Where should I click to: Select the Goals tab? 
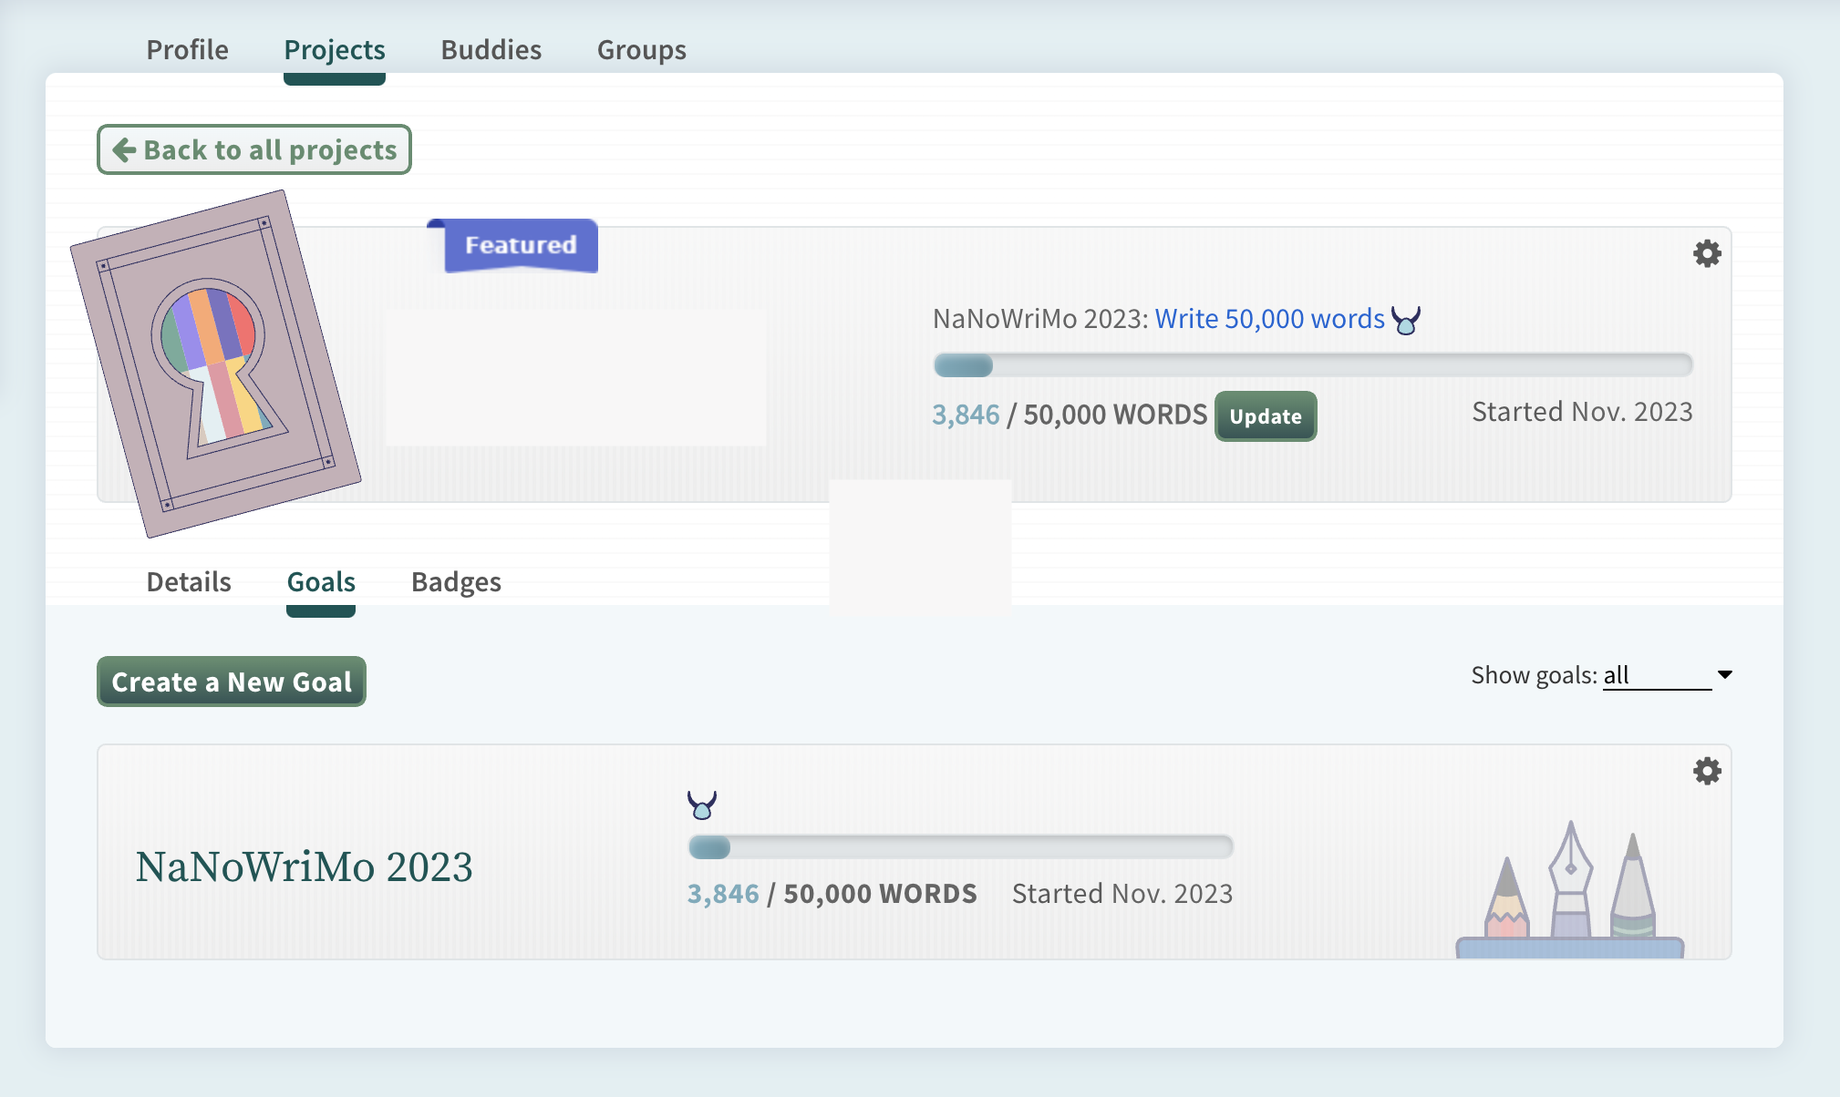(321, 582)
